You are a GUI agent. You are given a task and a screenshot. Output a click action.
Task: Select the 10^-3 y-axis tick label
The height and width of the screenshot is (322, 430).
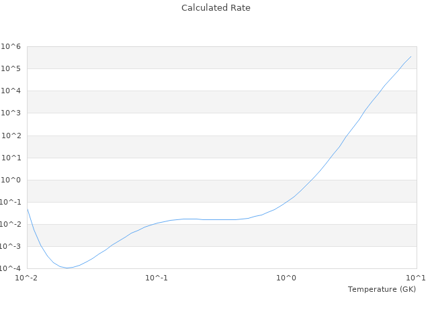(10, 246)
